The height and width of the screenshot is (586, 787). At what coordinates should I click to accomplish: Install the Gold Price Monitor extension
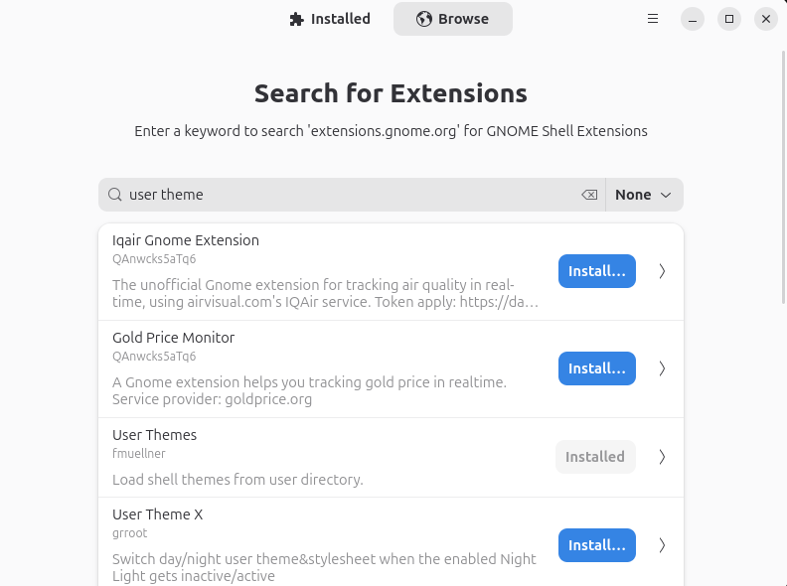[596, 368]
